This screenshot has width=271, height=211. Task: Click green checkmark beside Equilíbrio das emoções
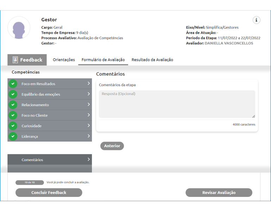coord(13,94)
